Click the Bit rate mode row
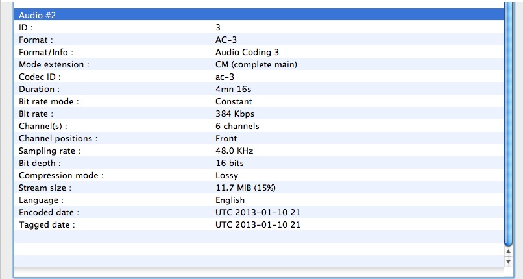This screenshot has width=523, height=279. point(258,102)
